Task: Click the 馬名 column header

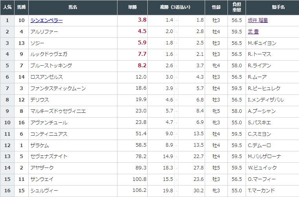Action: pos(73,7)
